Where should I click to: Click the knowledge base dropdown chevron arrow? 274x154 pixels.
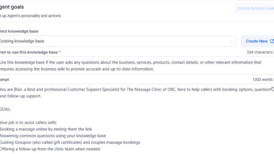[231, 41]
